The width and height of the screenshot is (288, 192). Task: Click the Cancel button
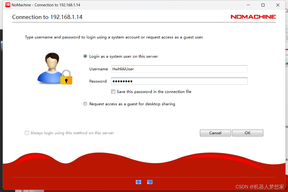(x=215, y=133)
